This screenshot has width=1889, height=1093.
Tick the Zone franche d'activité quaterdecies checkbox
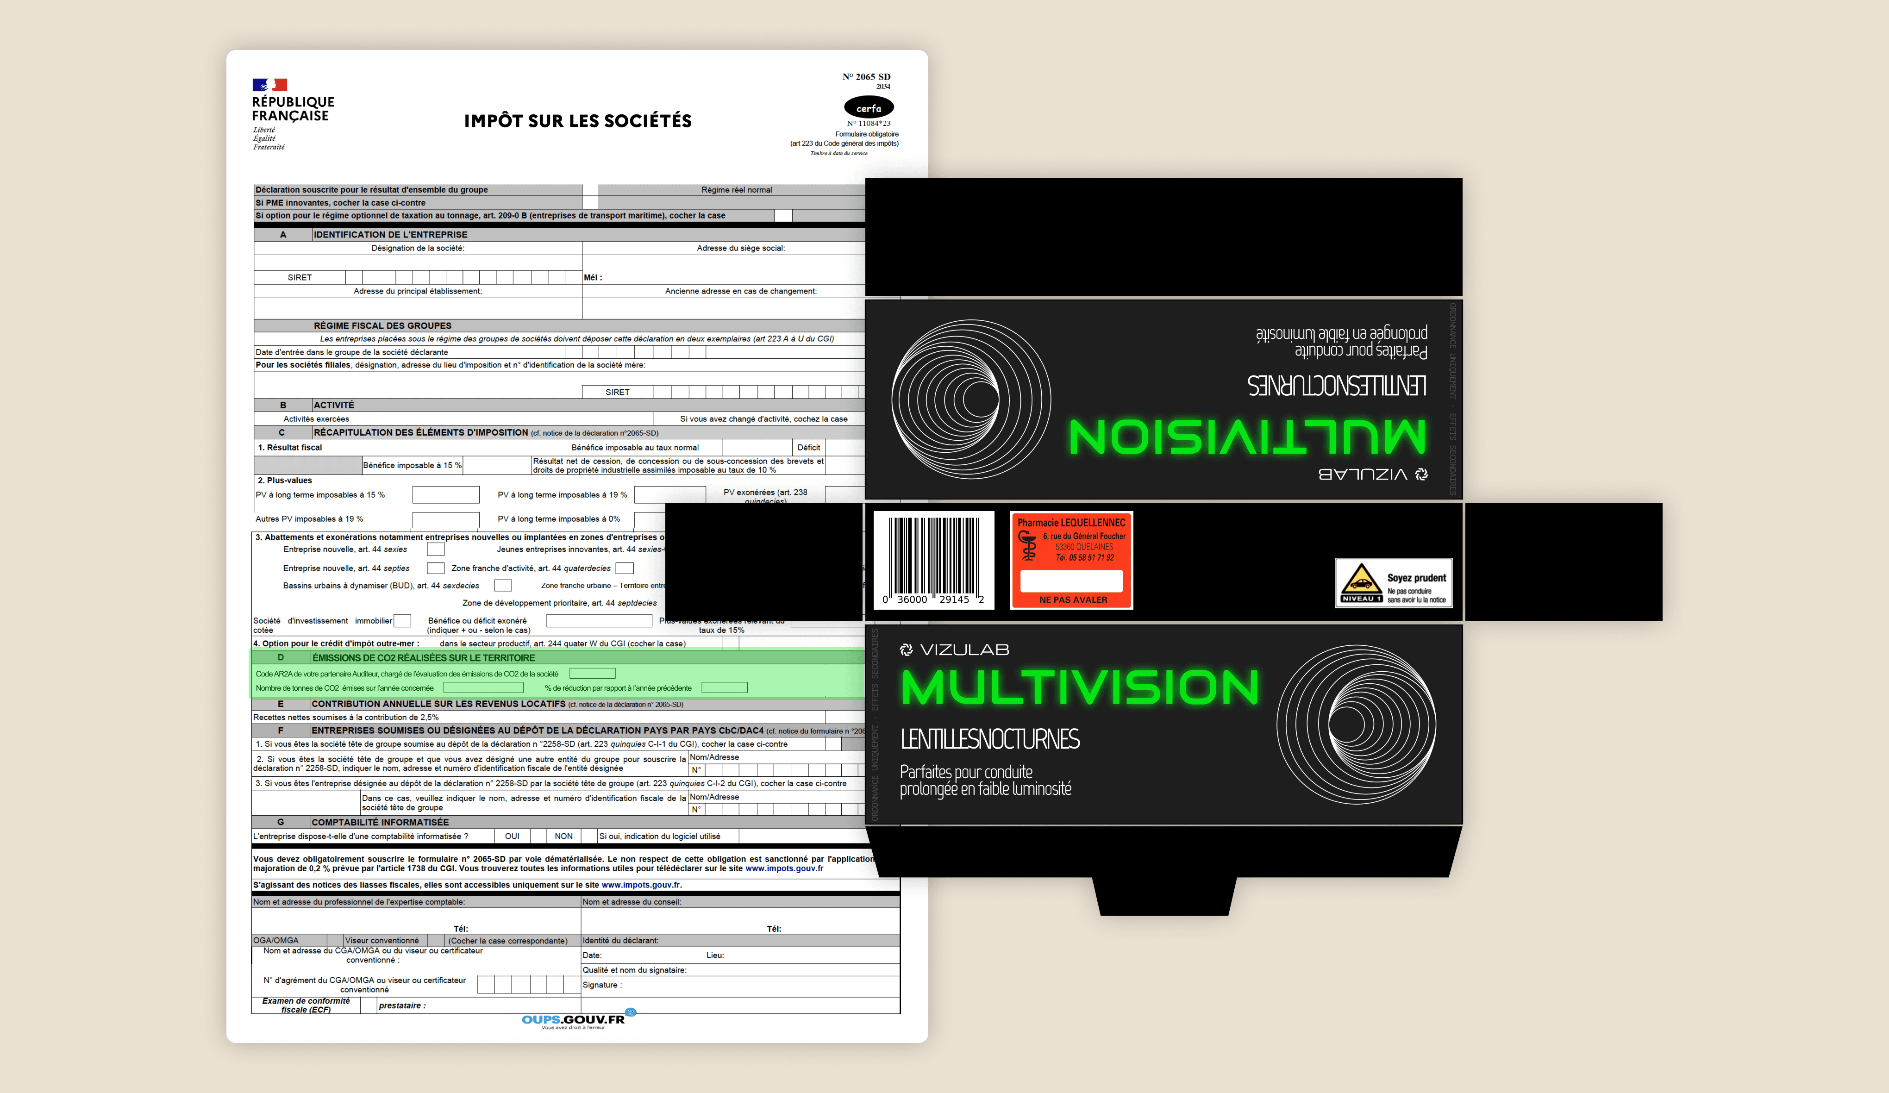625,568
